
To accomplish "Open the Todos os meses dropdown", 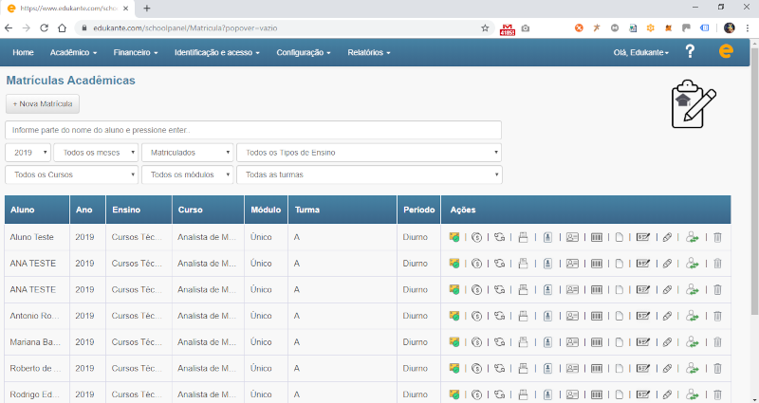I will pos(96,153).
